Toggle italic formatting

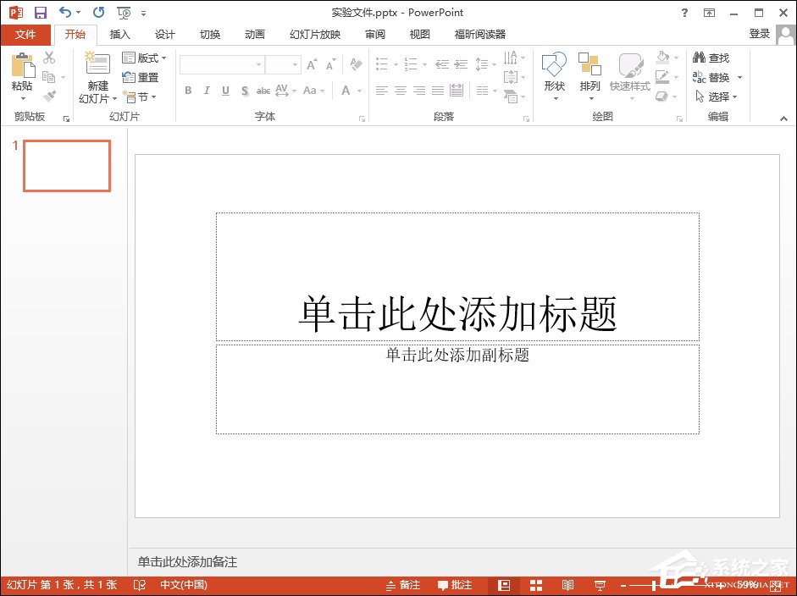[206, 91]
